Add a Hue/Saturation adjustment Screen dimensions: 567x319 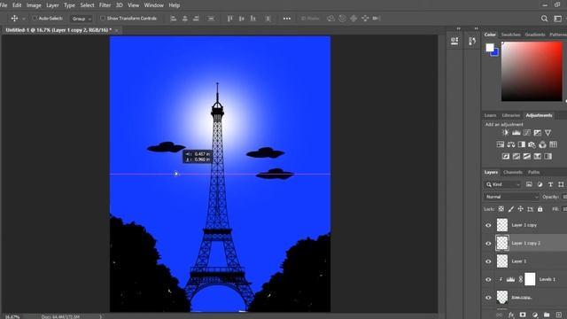coord(500,144)
